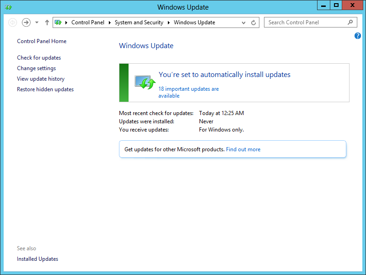The height and width of the screenshot is (275, 366).
Task: Click the Up one level arrow
Action: 47,22
